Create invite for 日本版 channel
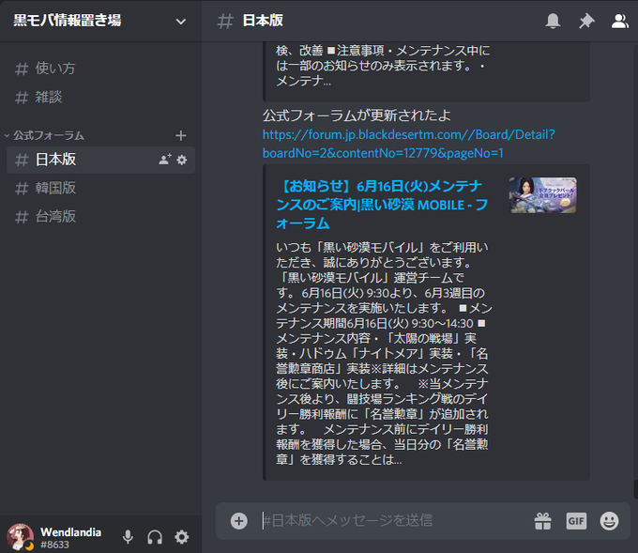The width and height of the screenshot is (638, 553). 165,160
